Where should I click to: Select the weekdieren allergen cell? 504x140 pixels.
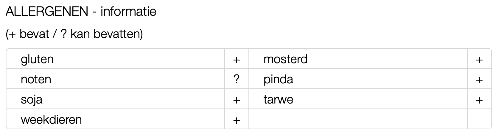pos(115,119)
